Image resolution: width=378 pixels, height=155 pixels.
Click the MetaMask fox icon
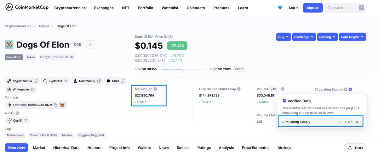point(63,105)
